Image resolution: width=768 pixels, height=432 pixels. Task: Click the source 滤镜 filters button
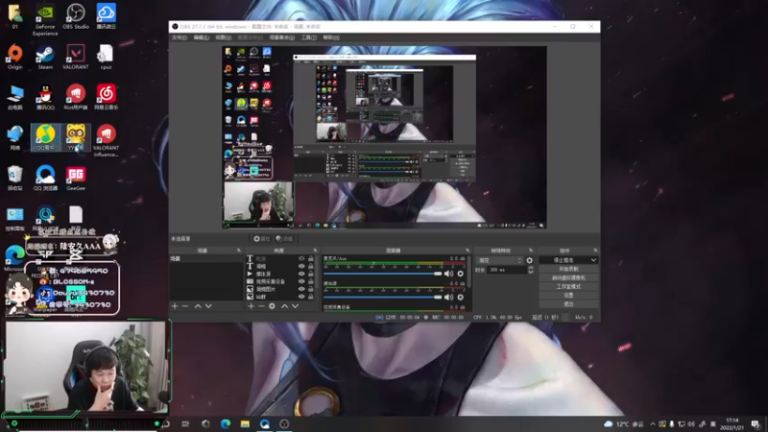[284, 238]
